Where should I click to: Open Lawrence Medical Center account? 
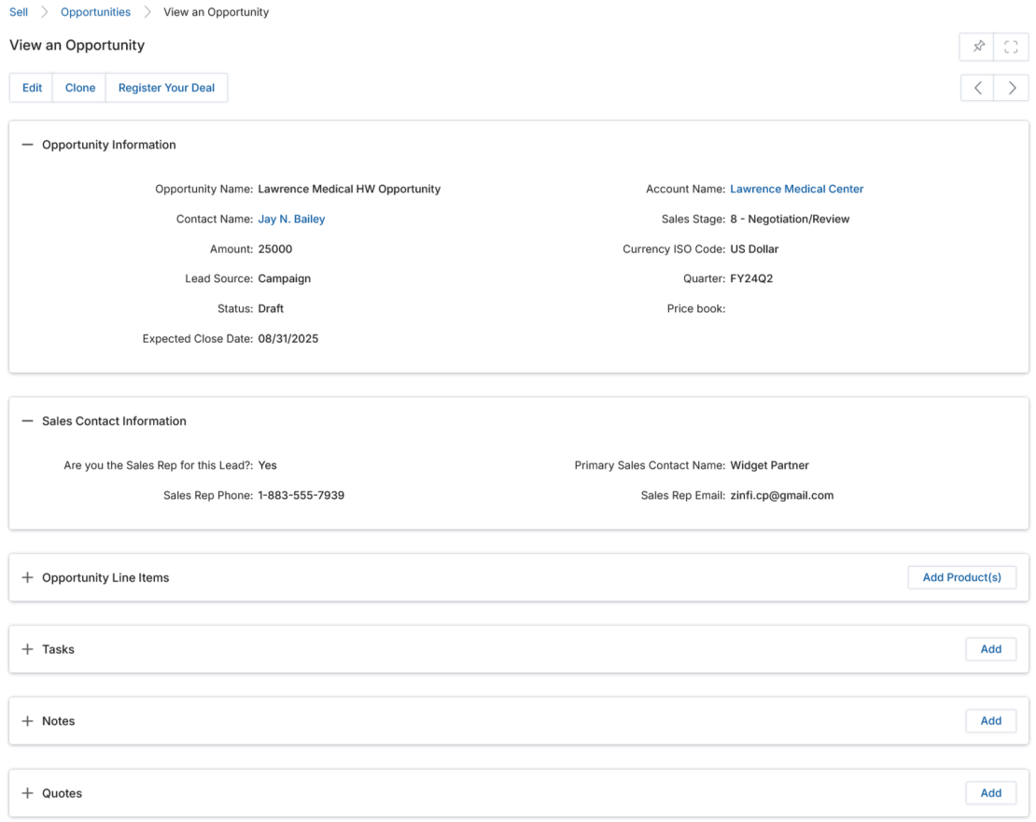pos(797,189)
